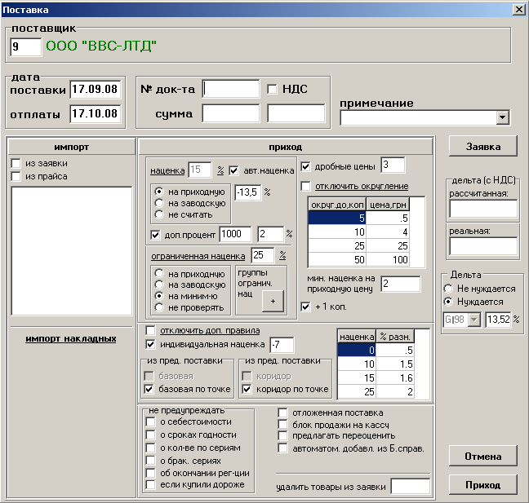
Task: Click the доп.процент 1000 field
Action: click(x=235, y=234)
